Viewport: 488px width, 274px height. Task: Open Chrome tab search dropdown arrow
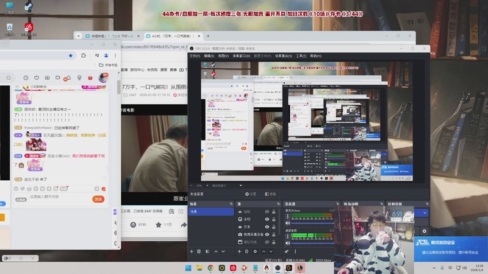79,36
